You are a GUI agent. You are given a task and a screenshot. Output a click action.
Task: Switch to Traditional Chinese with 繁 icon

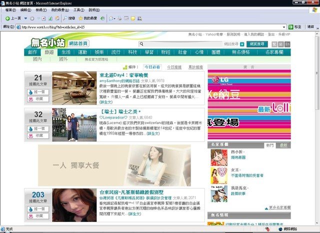(x=274, y=44)
